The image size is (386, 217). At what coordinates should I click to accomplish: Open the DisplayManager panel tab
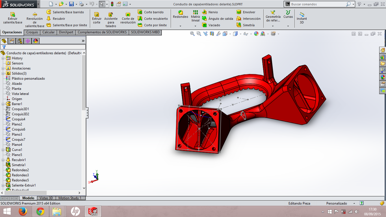coord(35,41)
